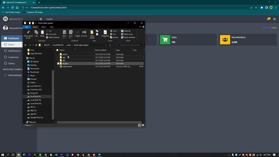This screenshot has width=279, height=157.
Task: Click the yellow New Members icon
Action: (225, 40)
